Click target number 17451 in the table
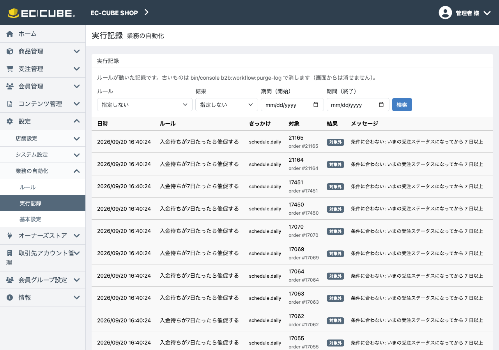 296,182
